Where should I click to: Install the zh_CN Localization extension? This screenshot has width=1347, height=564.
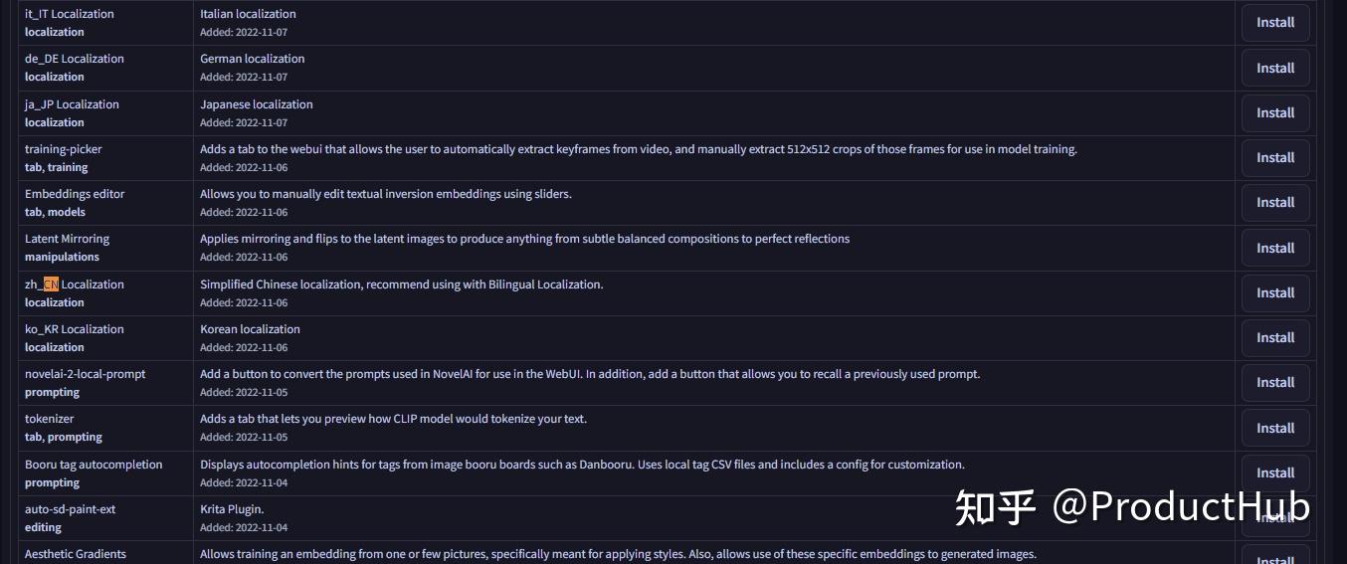click(1274, 293)
